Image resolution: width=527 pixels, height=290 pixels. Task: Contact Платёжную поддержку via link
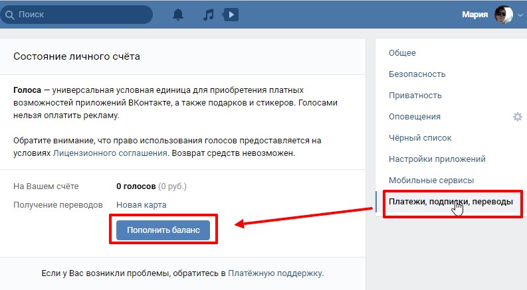point(275,273)
